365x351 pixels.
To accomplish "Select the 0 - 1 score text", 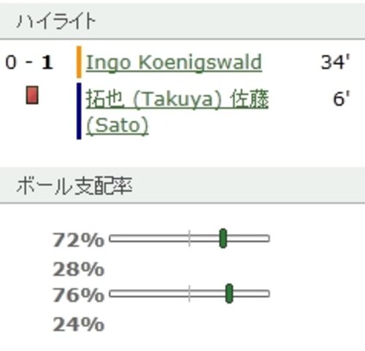I will coord(29,63).
